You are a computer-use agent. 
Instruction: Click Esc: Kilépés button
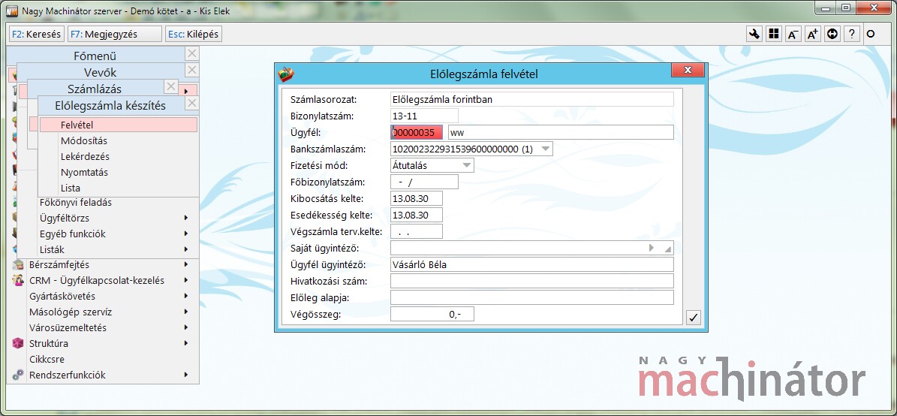[194, 34]
